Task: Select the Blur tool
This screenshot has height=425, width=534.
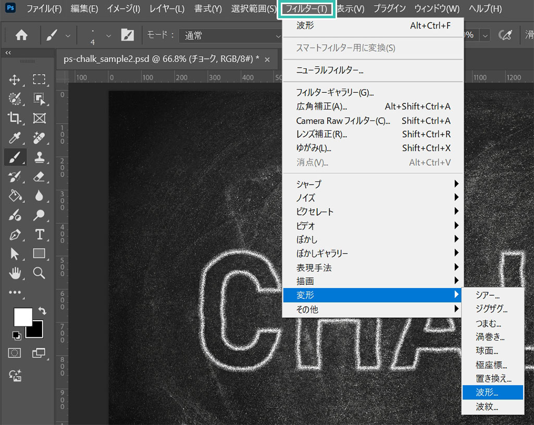Action: pyautogui.click(x=39, y=196)
